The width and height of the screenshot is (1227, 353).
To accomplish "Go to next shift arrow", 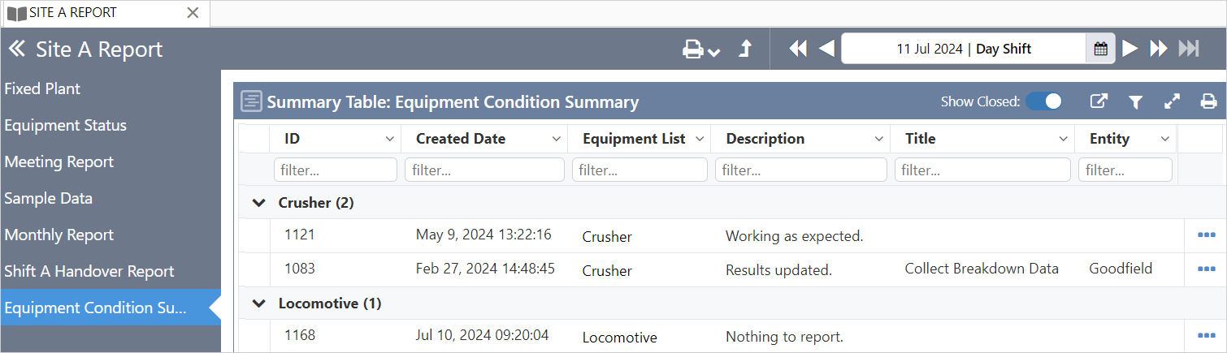I will coord(1130,49).
